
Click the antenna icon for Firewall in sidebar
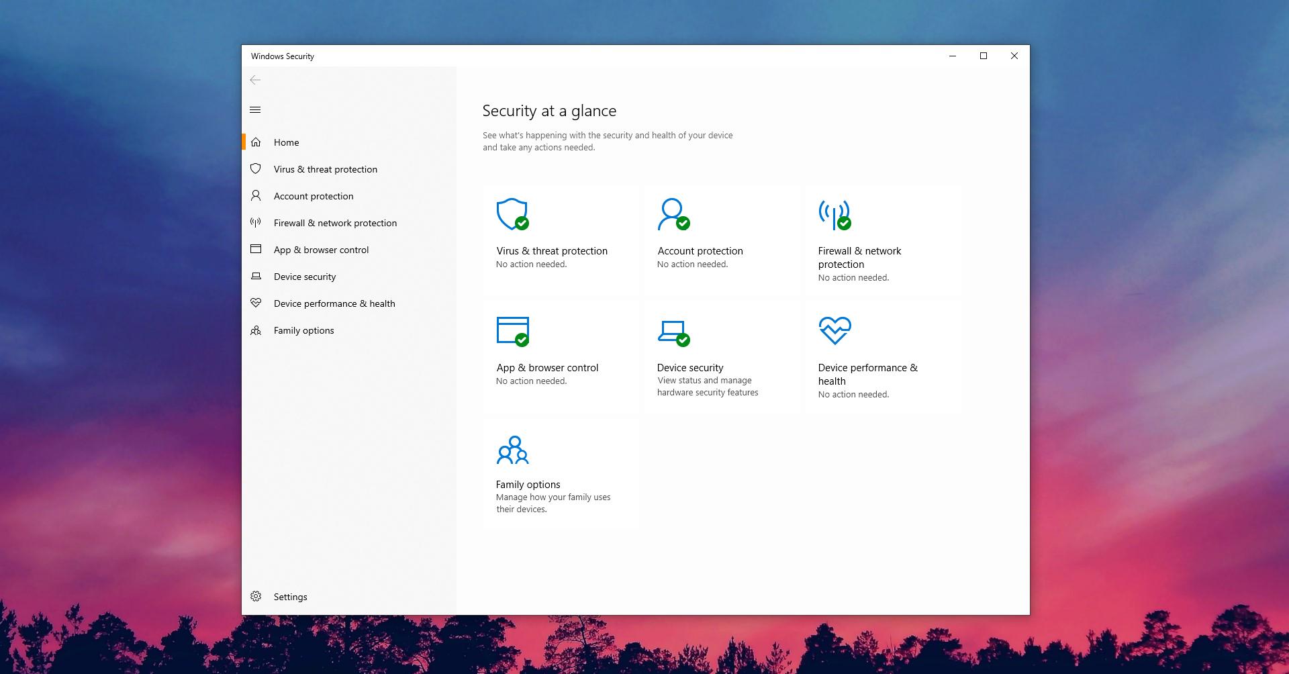tap(256, 223)
